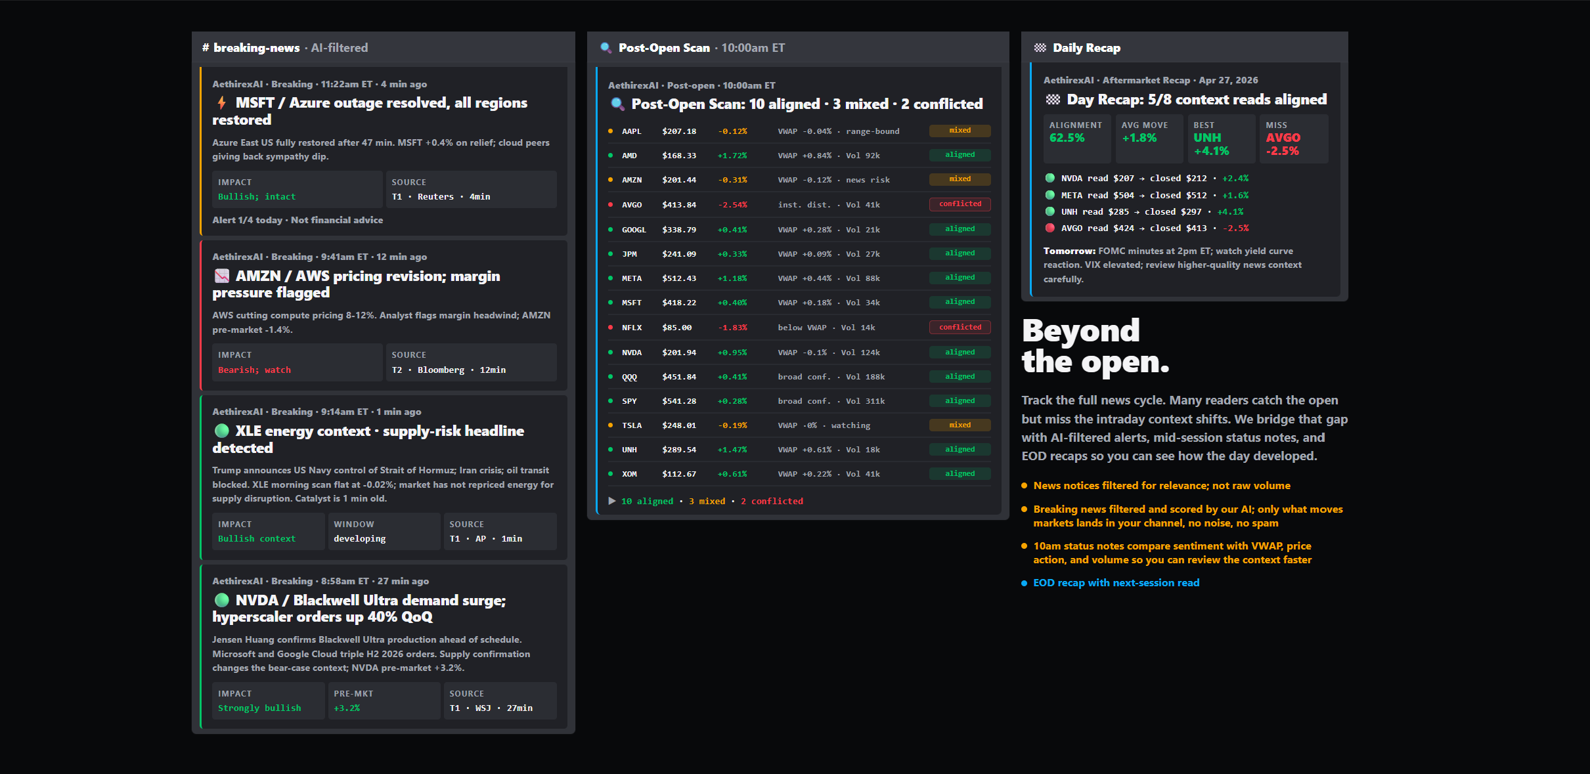Click the red status dot on the NFLX row
The width and height of the screenshot is (1590, 774).
611,328
